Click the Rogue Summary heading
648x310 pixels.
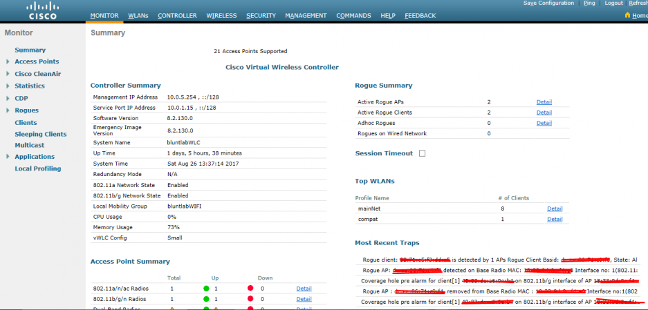pos(384,86)
